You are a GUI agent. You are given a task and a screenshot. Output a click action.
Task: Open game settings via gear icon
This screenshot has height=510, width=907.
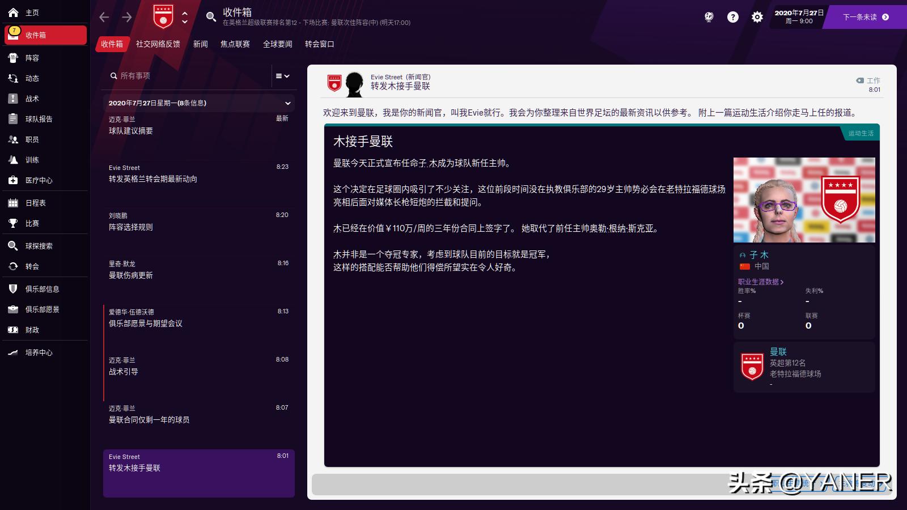(x=756, y=17)
